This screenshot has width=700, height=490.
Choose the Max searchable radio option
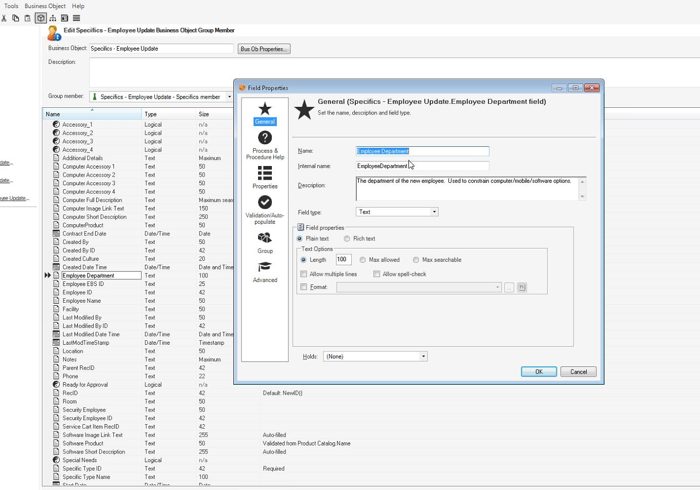click(x=416, y=260)
